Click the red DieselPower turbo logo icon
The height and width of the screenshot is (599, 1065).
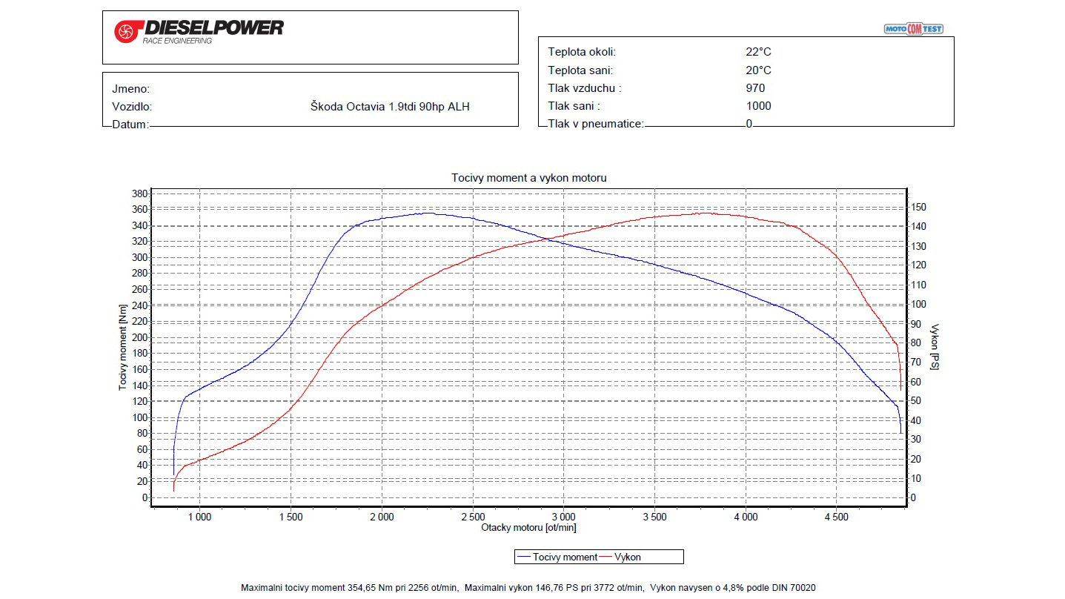point(127,31)
